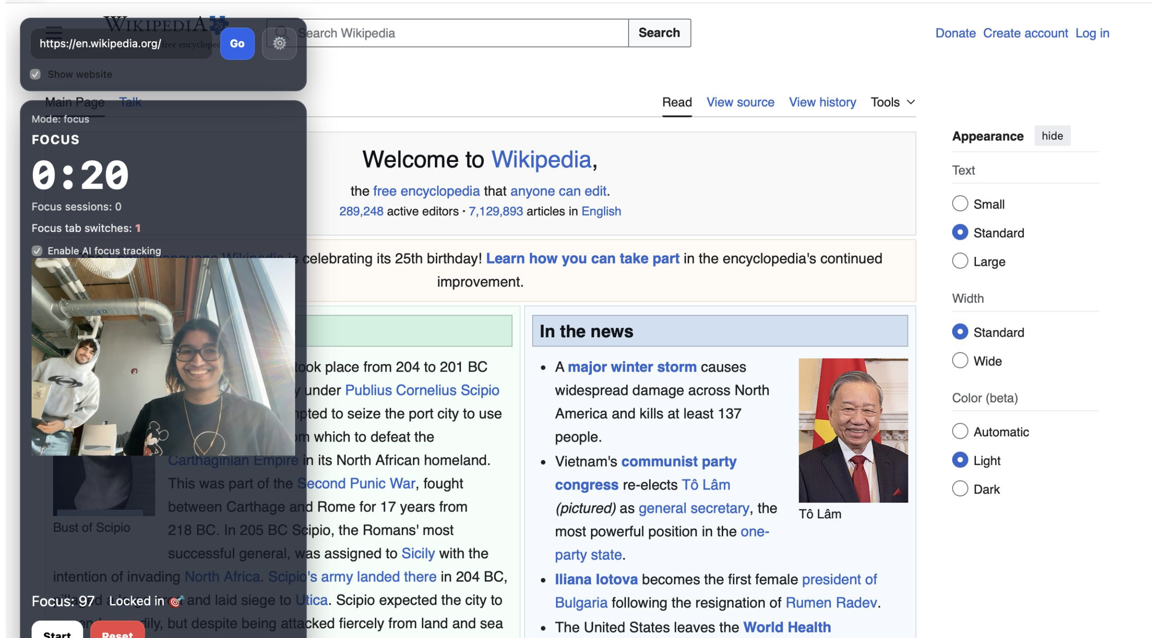Click the Start timer button
Image resolution: width=1152 pixels, height=638 pixels.
click(57, 631)
